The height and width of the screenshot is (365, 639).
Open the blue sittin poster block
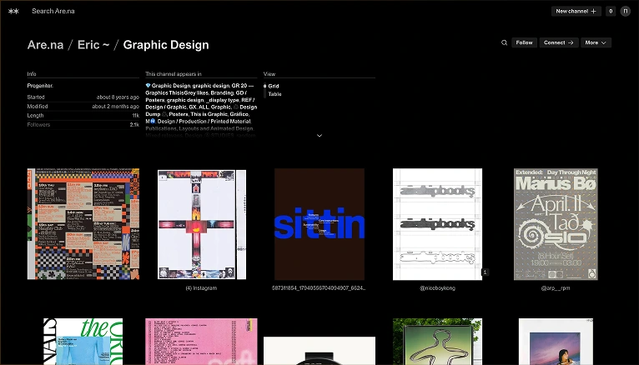coord(319,224)
